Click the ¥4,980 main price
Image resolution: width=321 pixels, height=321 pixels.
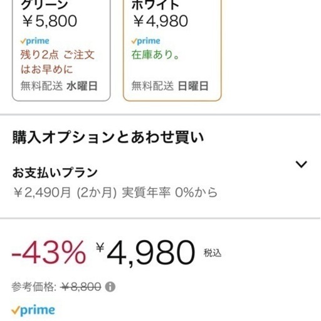tap(145, 253)
